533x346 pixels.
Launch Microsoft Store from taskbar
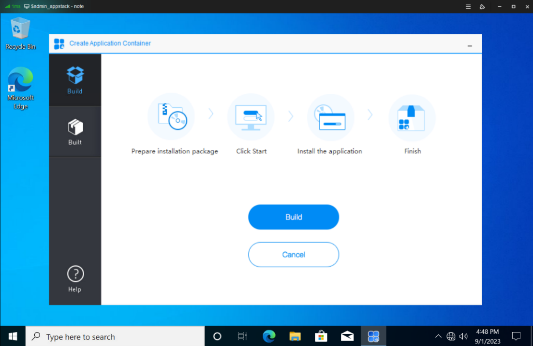click(x=321, y=336)
